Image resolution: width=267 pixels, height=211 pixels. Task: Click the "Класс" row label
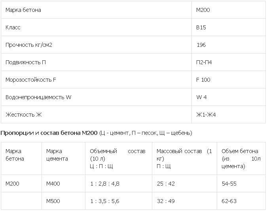point(13,27)
